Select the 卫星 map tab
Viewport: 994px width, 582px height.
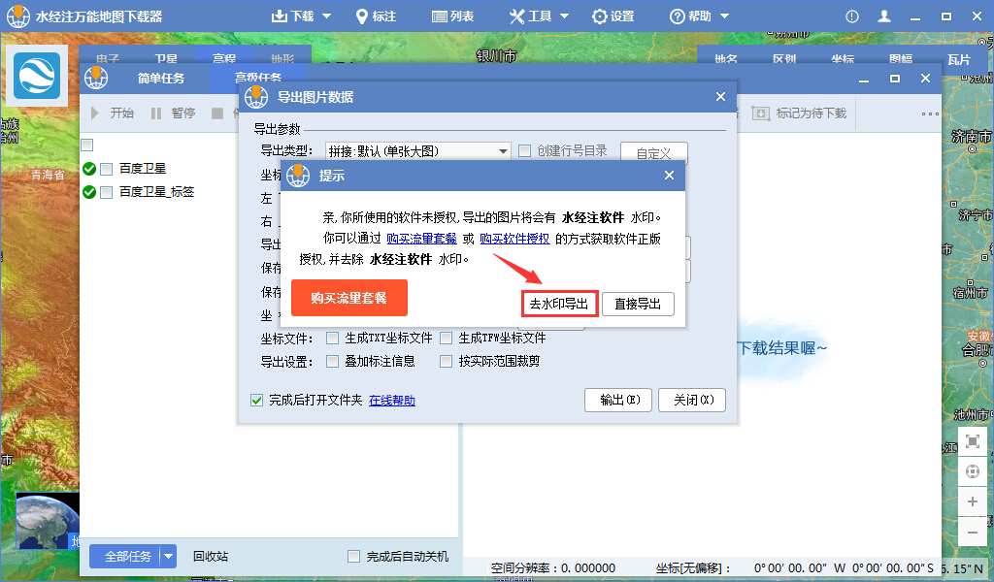165,58
